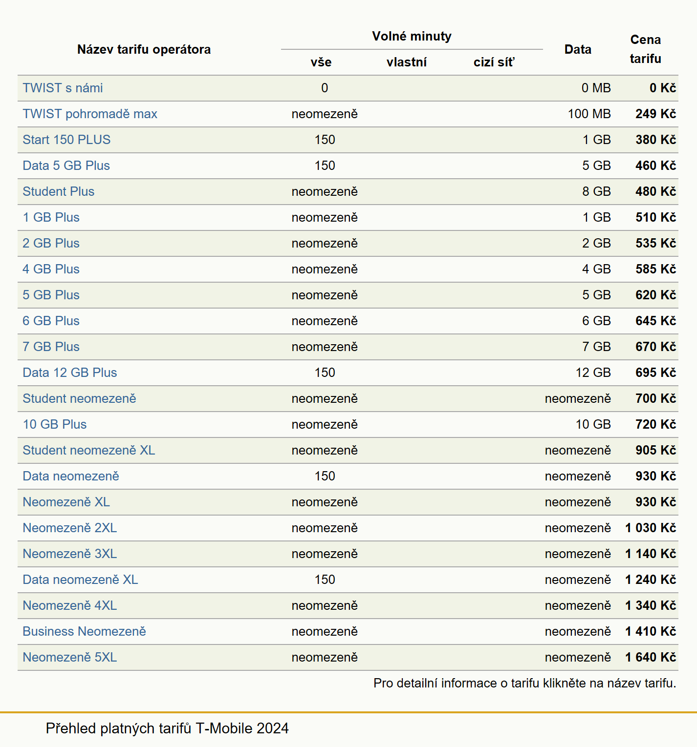The height and width of the screenshot is (747, 697).
Task: Open the Neomezeně 5XL tariff details
Action: 70,657
